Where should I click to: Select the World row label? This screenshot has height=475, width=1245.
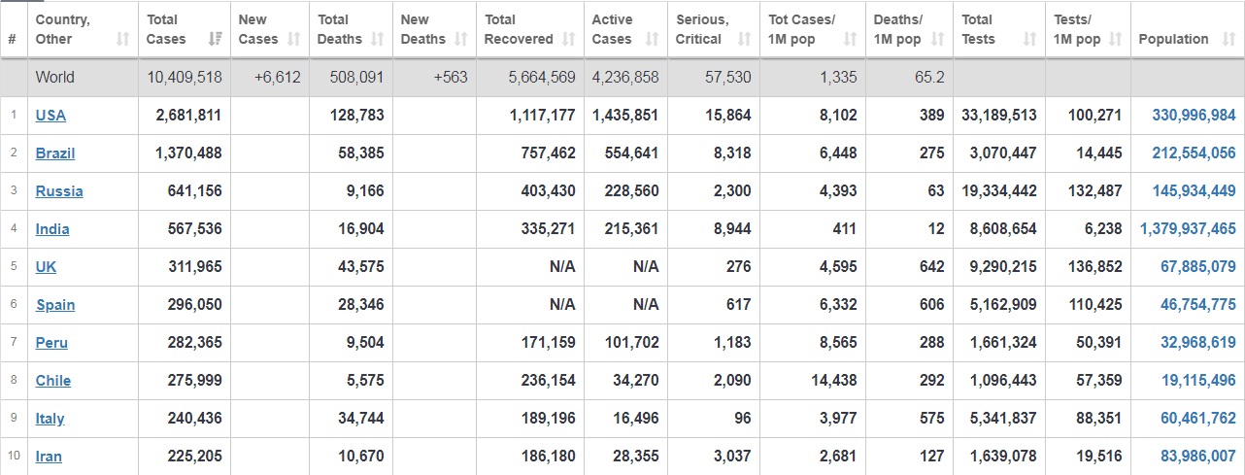point(55,77)
